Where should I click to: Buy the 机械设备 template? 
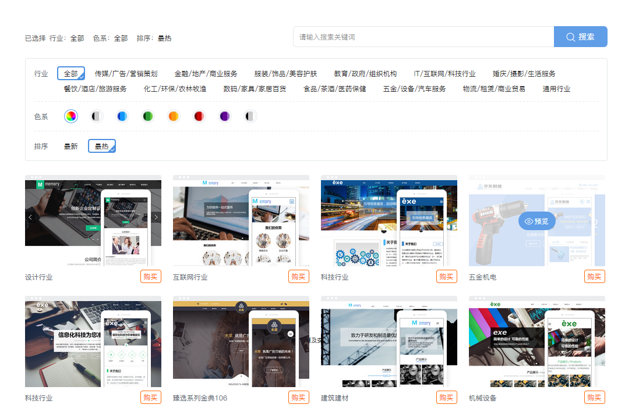point(594,398)
